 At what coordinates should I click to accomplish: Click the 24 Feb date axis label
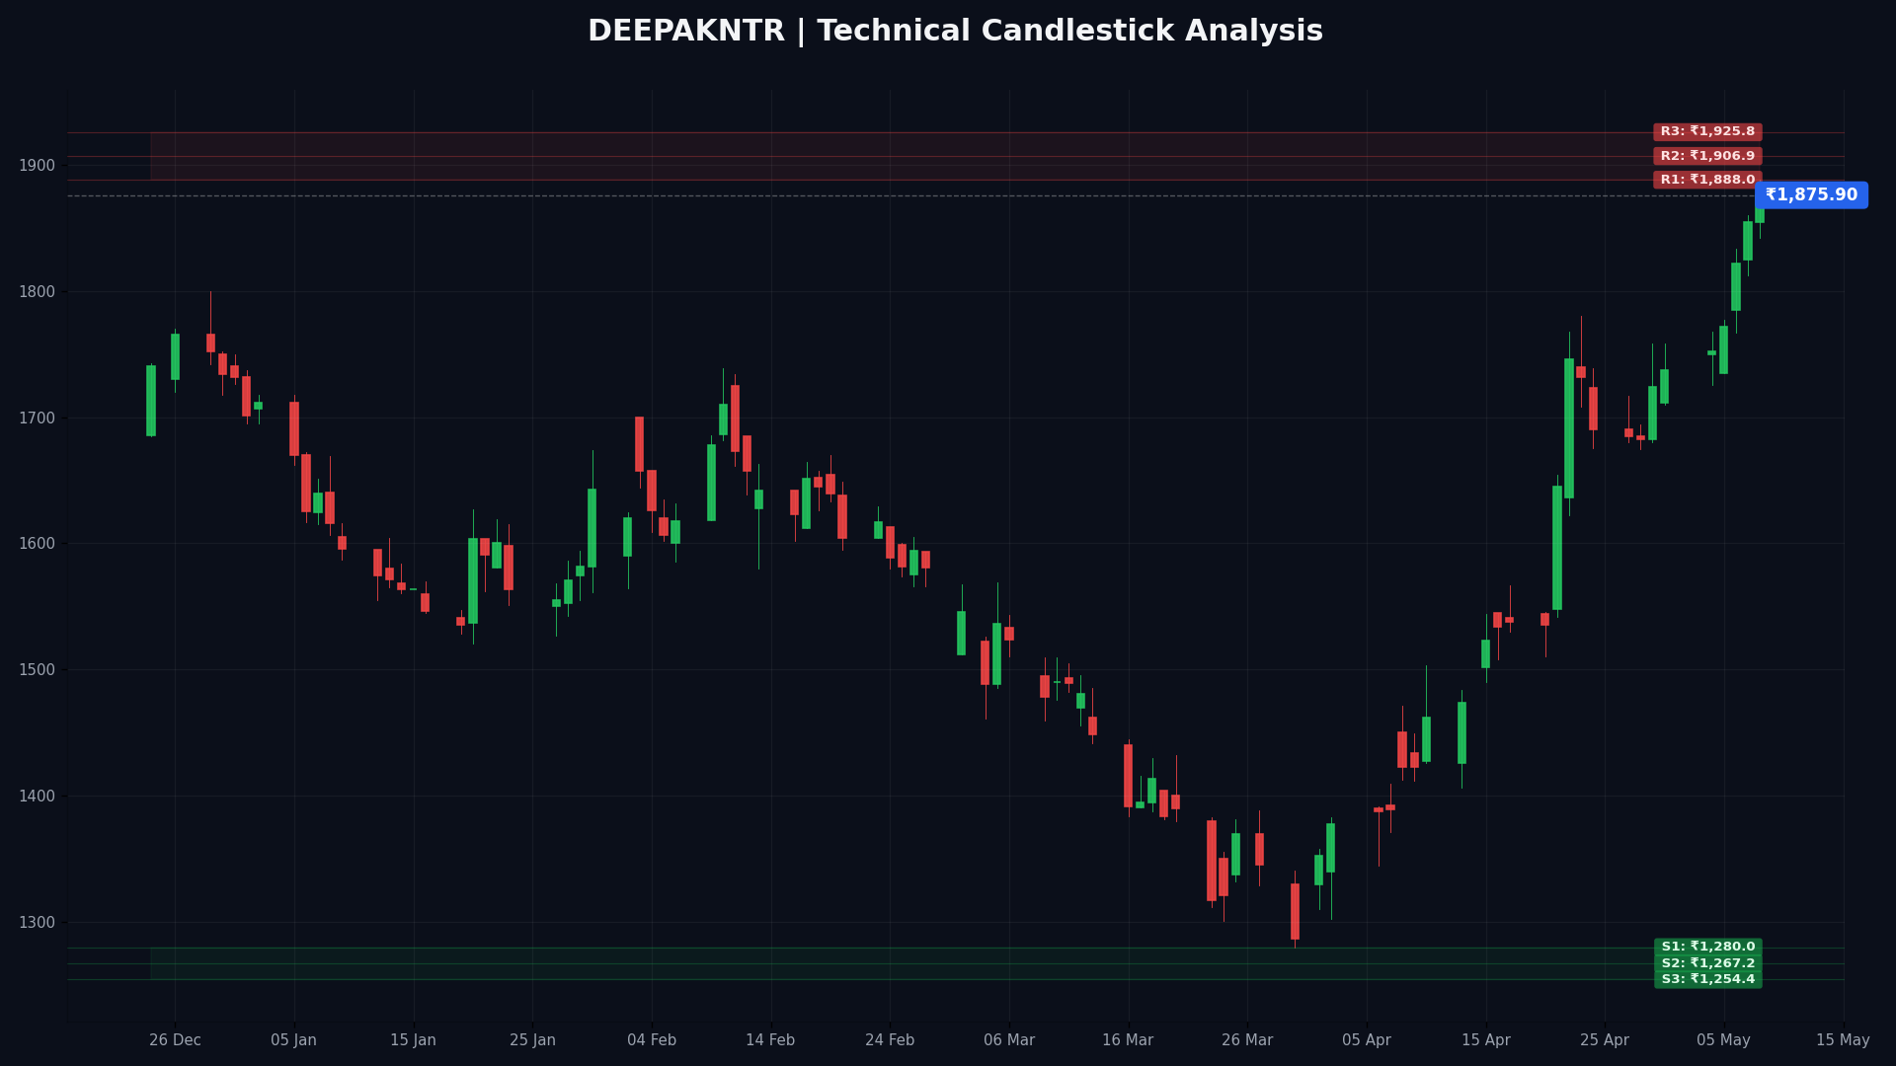click(x=890, y=1040)
